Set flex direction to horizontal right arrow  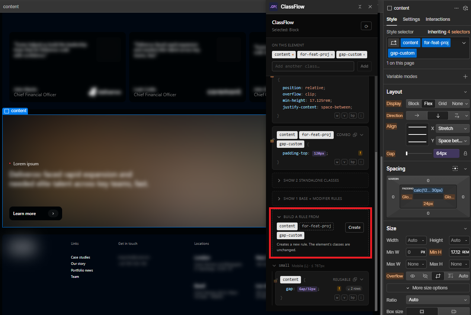point(417,116)
